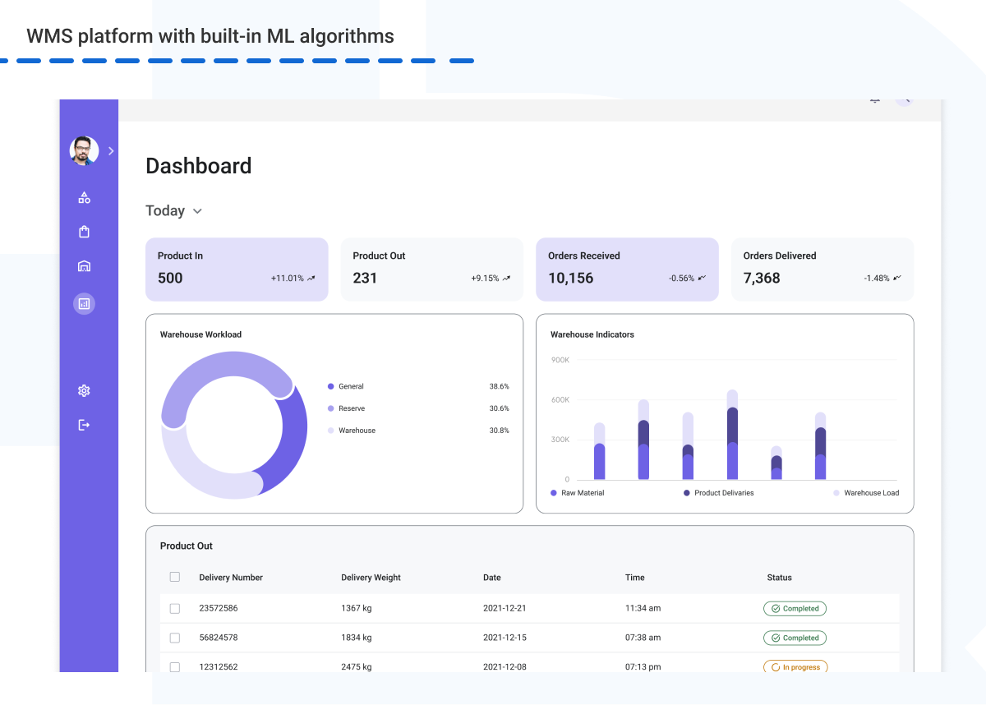Expand the sidebar using the chevron arrow
Image resolution: width=986 pixels, height=705 pixels.
111,150
